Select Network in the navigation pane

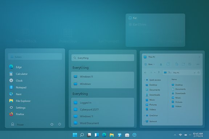point(151,121)
